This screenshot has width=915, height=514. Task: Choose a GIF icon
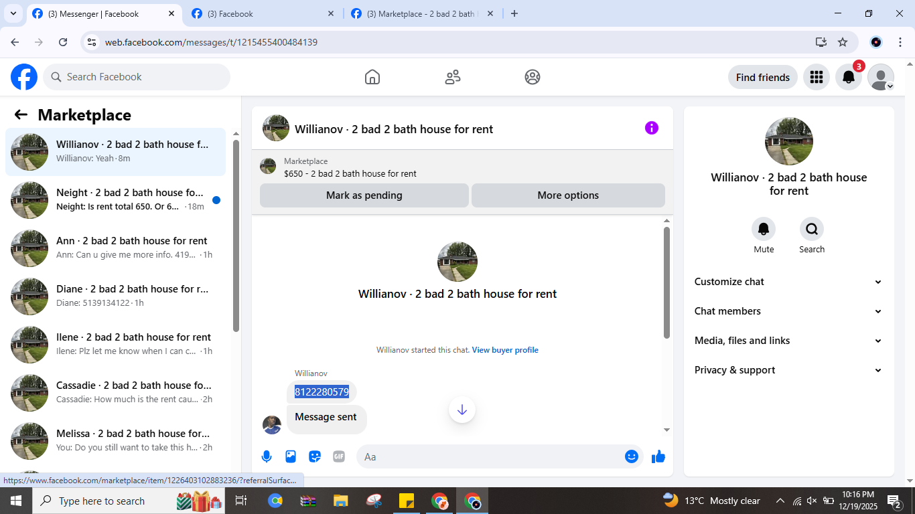(339, 456)
